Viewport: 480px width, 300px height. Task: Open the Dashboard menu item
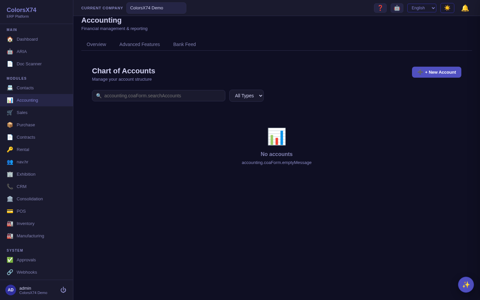point(37,39)
